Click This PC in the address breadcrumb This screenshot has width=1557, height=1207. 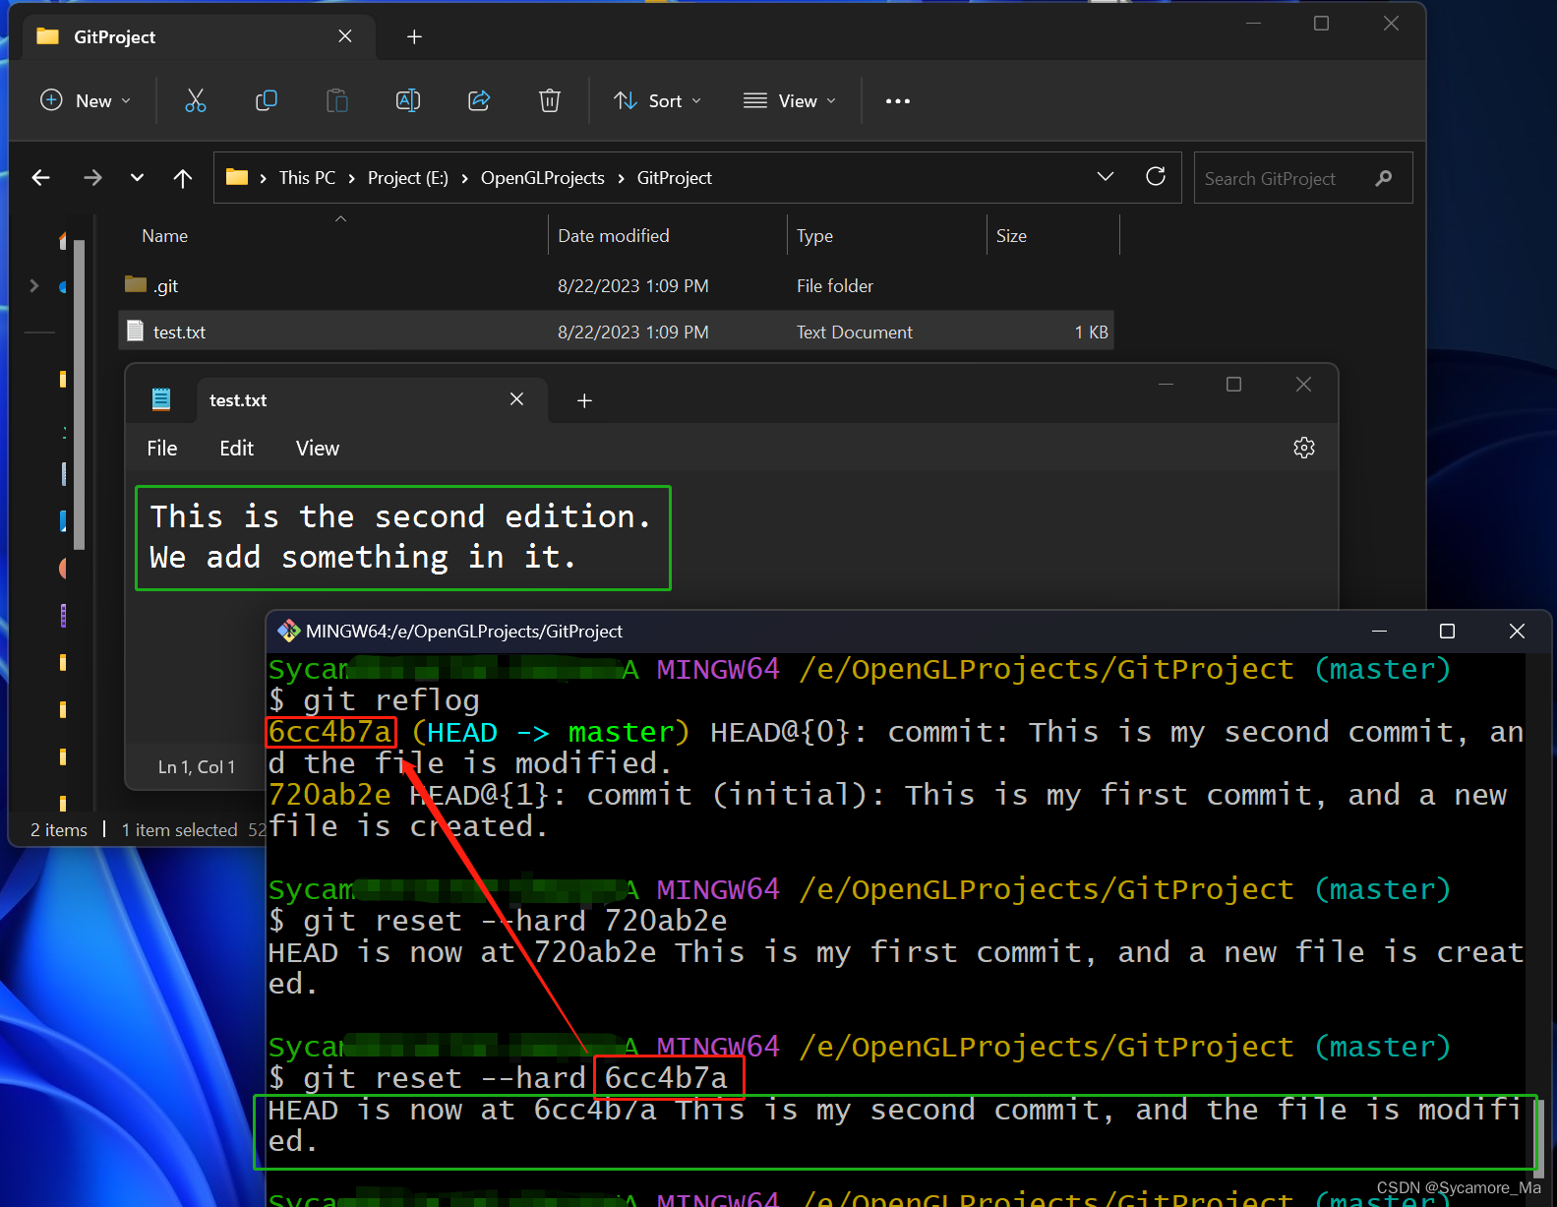click(307, 178)
